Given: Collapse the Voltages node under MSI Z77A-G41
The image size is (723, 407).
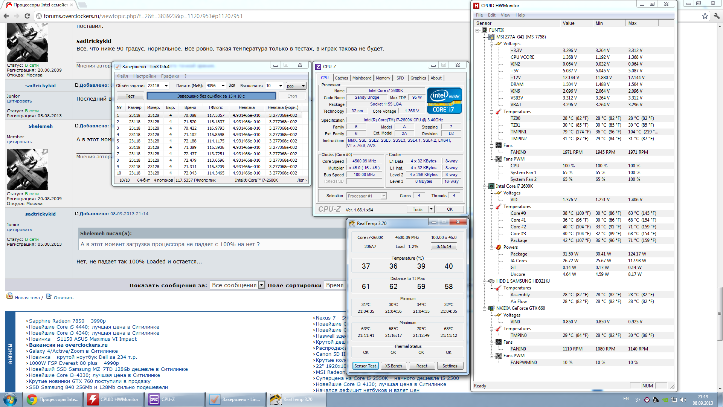Looking at the screenshot, I should click(492, 44).
